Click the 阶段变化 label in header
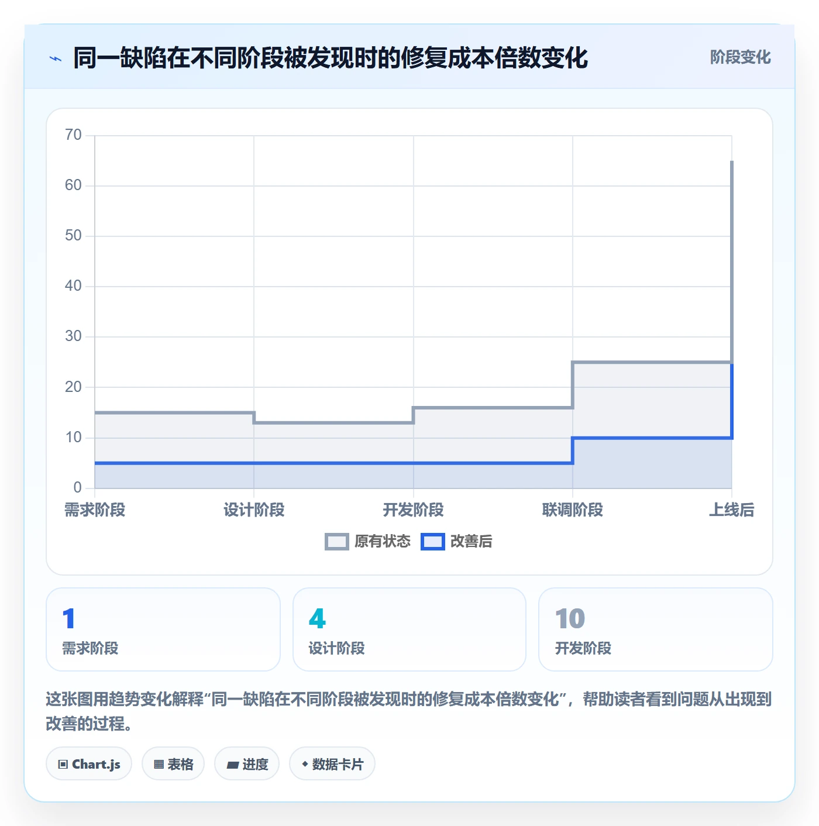The image size is (819, 826). point(740,57)
